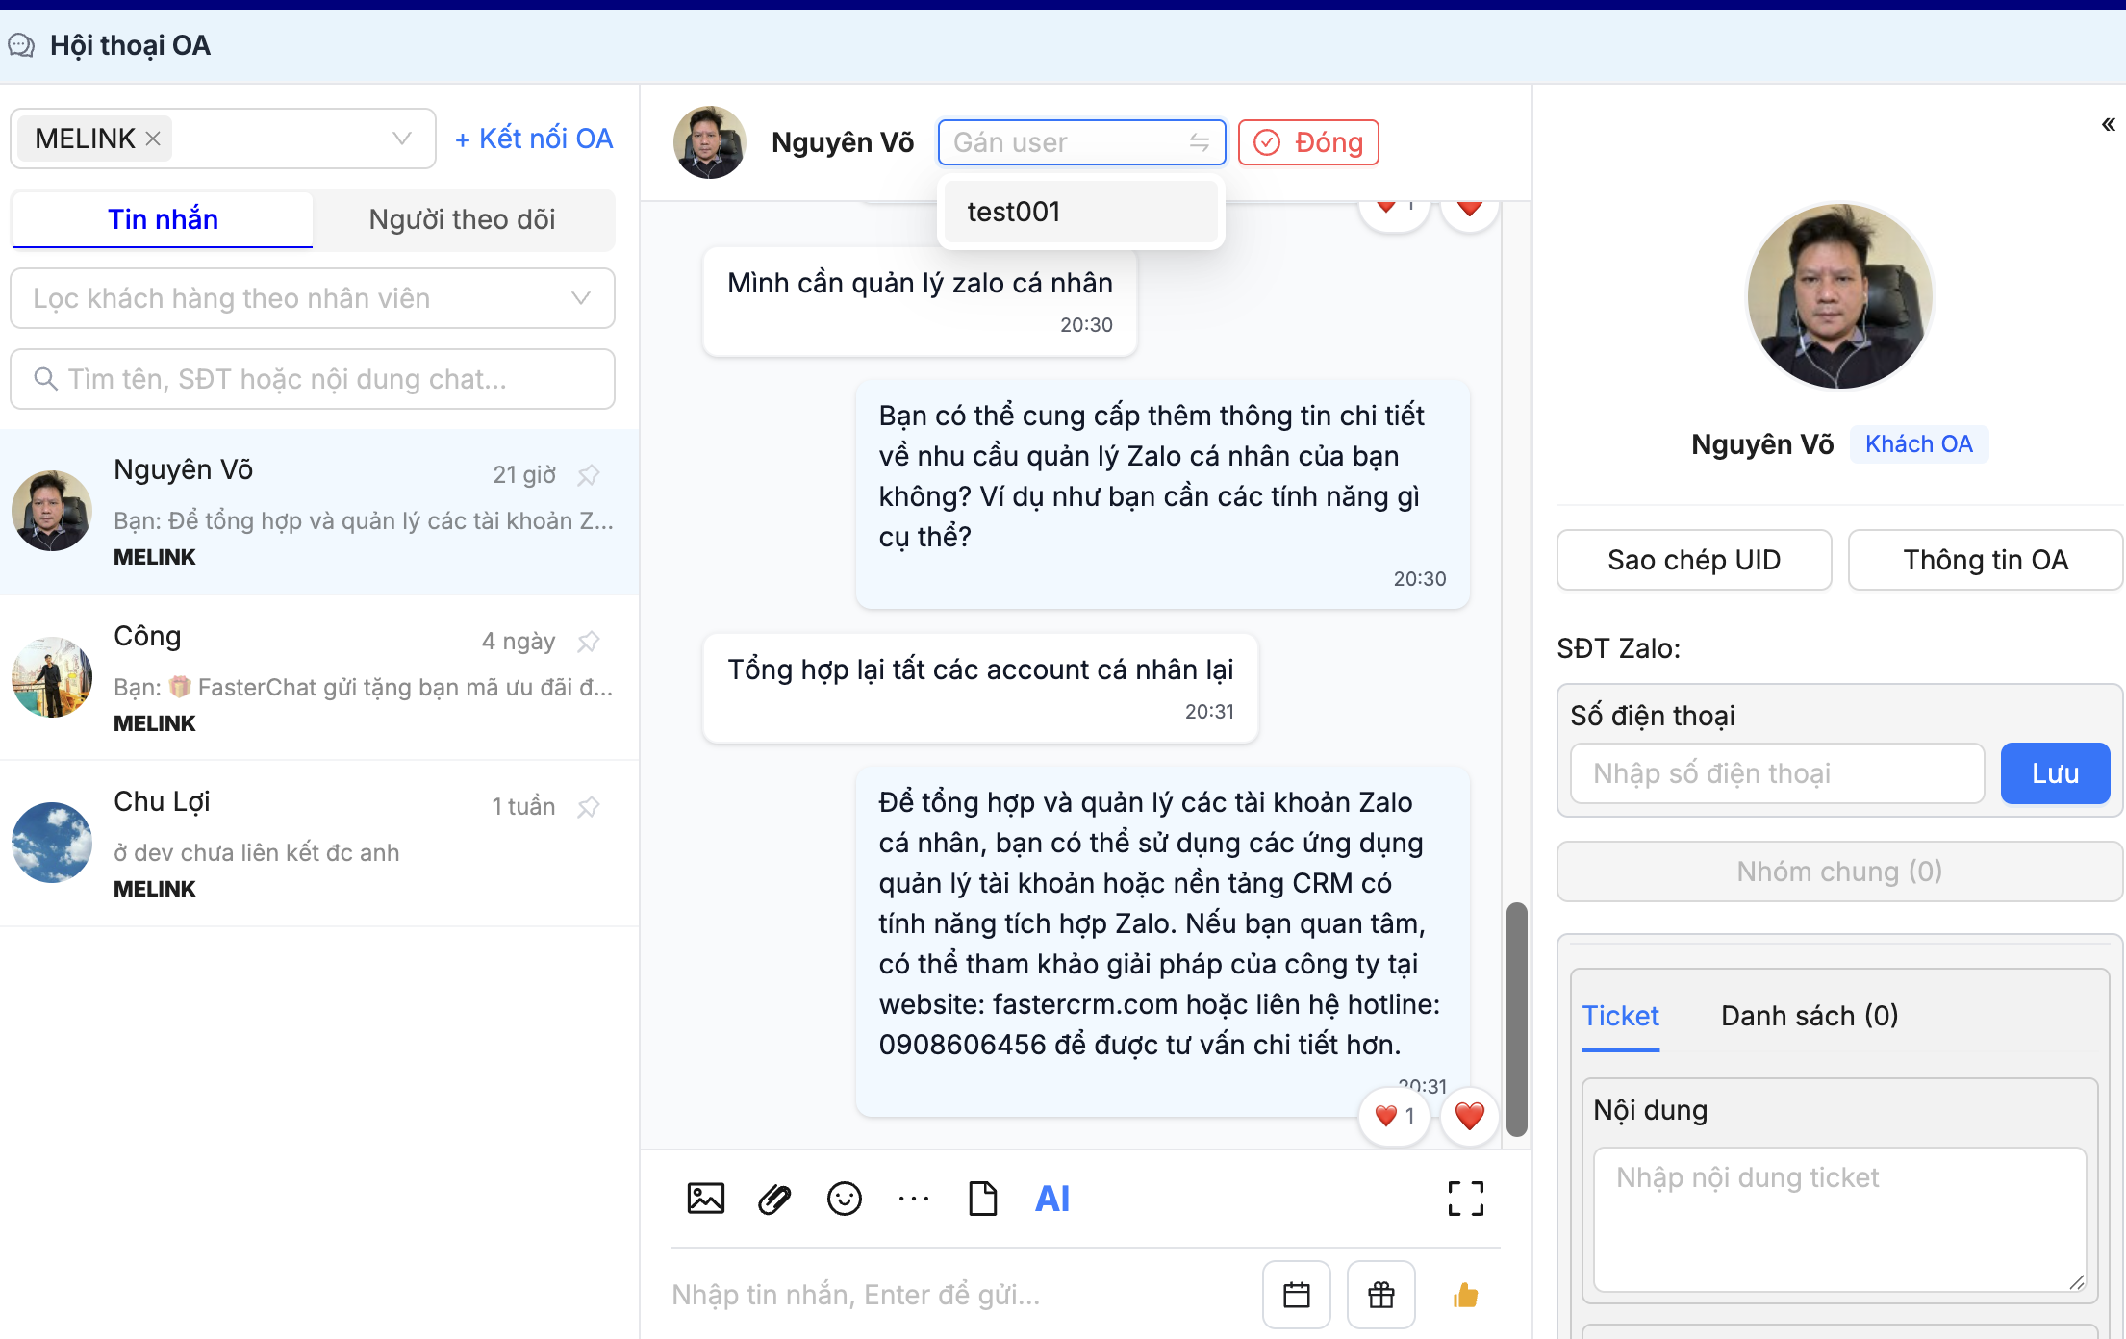2126x1339 pixels.
Task: Select the Ticket tab
Action: point(1621,1016)
